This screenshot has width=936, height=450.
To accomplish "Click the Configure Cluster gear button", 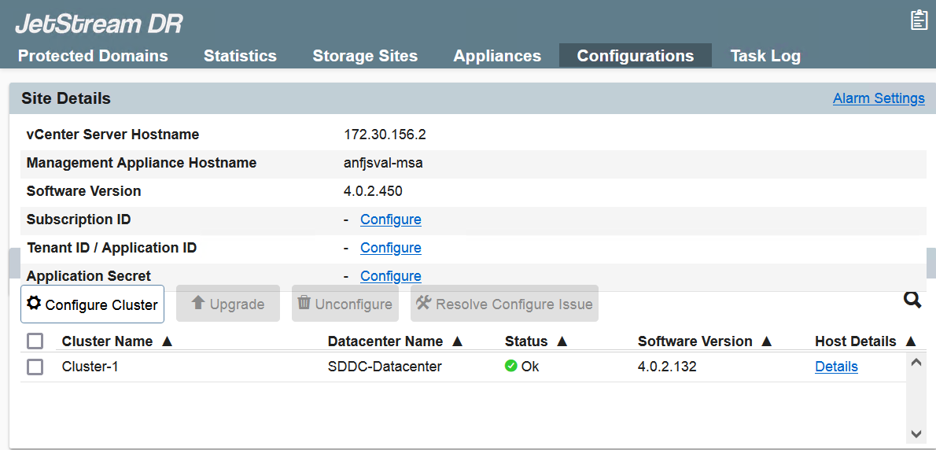I will (x=92, y=304).
